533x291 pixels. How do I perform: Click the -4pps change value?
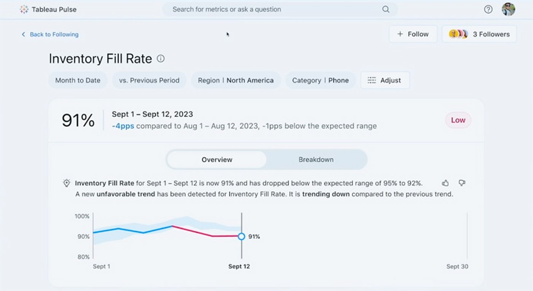[x=123, y=126]
